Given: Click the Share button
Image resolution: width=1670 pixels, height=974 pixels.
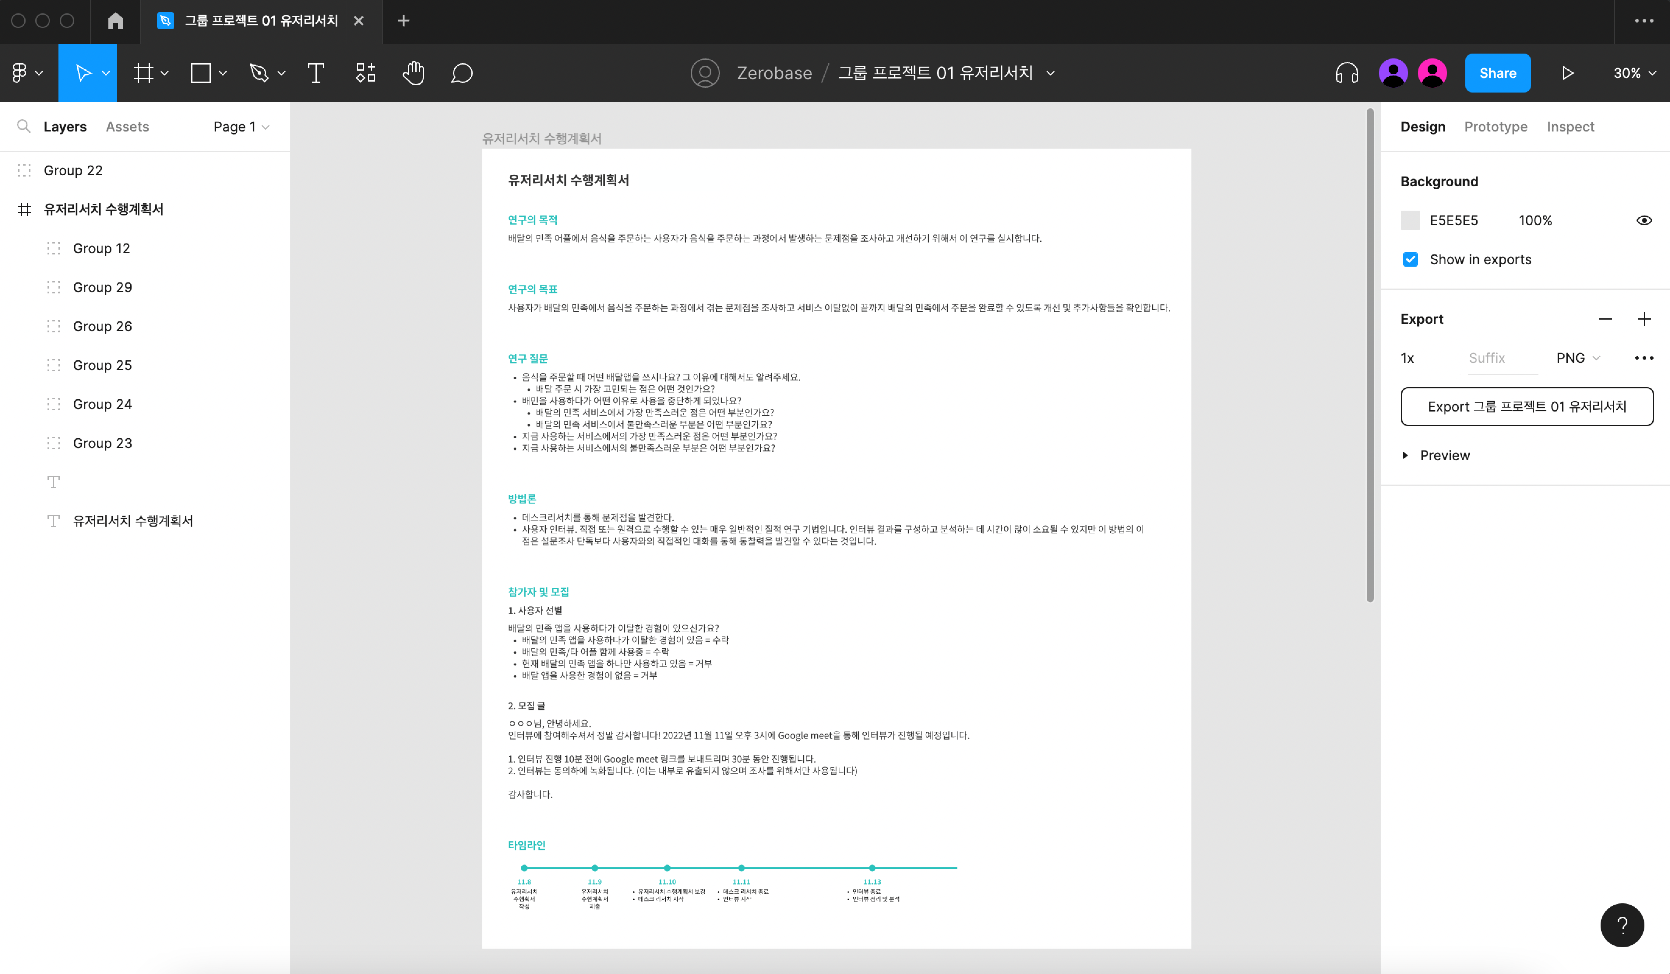Looking at the screenshot, I should point(1497,73).
